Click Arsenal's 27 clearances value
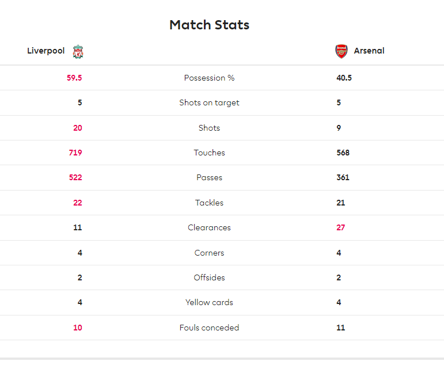Image resolution: width=444 pixels, height=365 pixels. point(341,227)
